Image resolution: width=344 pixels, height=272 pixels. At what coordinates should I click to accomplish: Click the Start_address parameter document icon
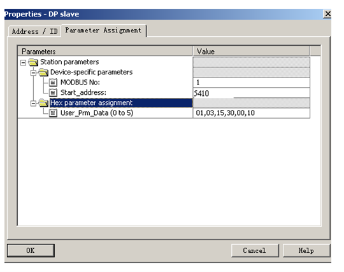(x=53, y=93)
